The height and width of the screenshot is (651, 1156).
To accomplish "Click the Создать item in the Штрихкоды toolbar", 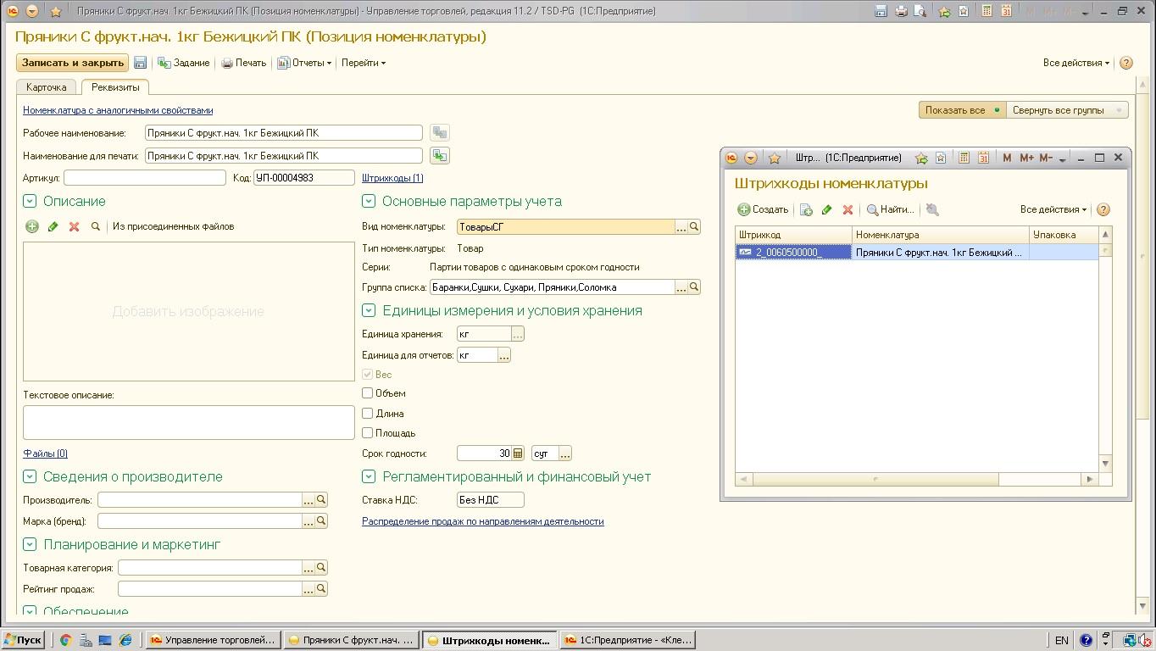I will (x=763, y=209).
